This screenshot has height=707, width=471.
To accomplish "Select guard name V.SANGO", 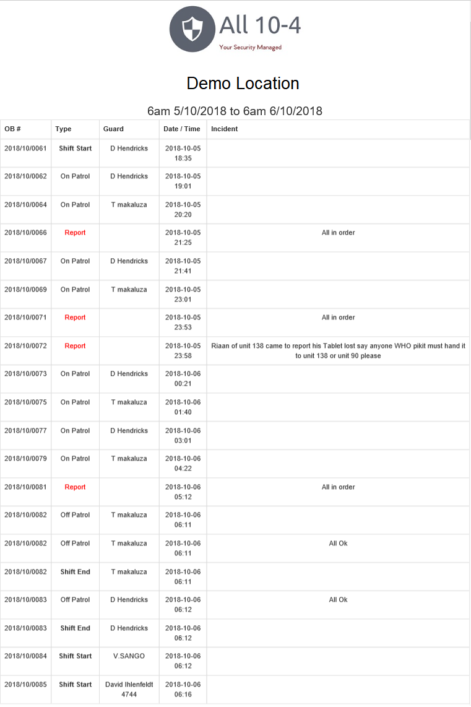I will pos(129,656).
